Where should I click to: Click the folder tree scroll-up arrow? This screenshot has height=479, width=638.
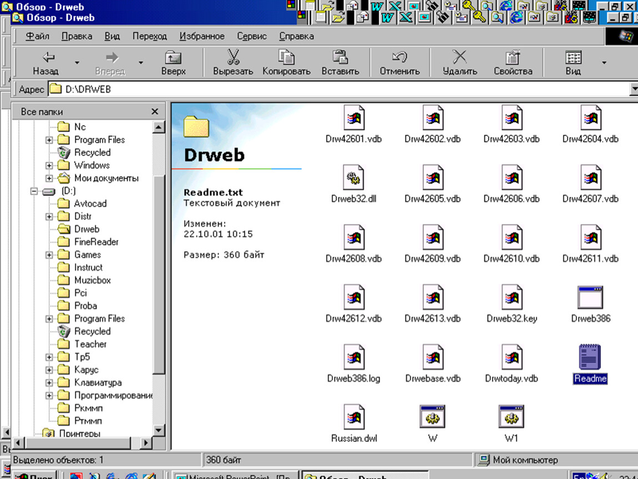159,128
